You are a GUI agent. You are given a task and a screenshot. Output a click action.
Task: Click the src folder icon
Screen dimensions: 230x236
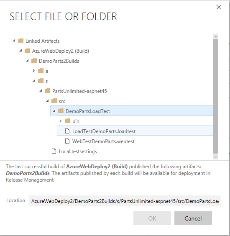pos(54,101)
